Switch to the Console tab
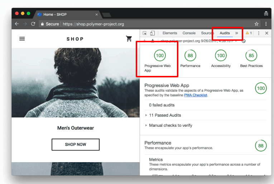Screen dimensions: 274x184 point(189,33)
